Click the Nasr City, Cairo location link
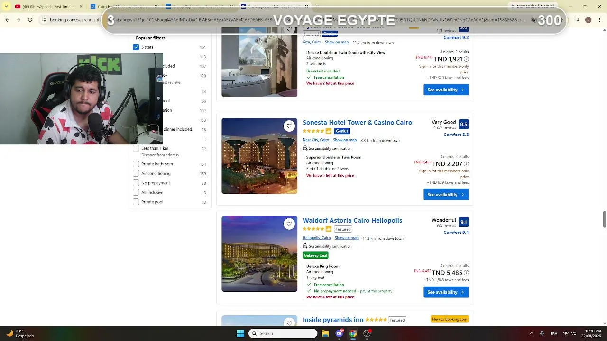The height and width of the screenshot is (341, 607). click(316, 140)
